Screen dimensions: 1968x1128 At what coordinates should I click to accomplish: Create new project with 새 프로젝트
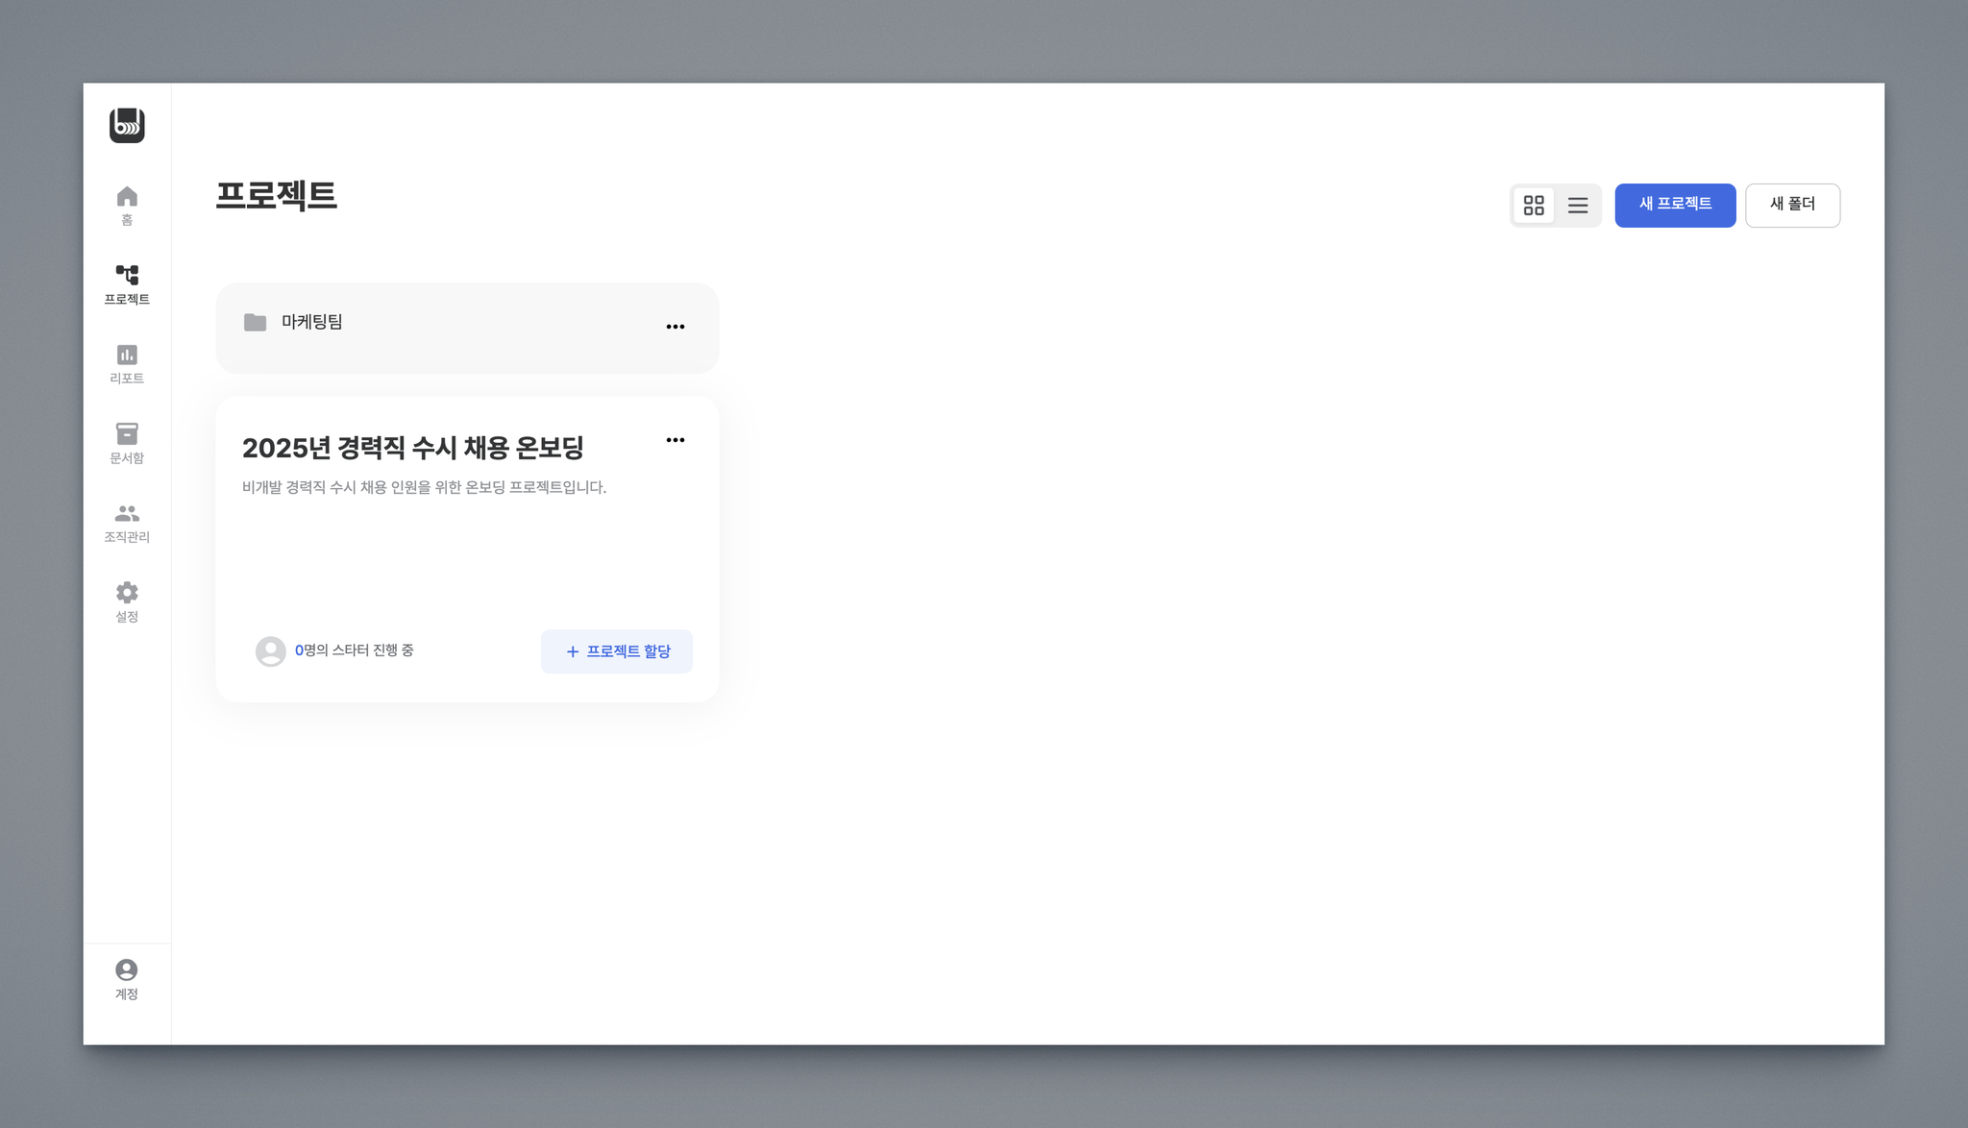click(1675, 205)
